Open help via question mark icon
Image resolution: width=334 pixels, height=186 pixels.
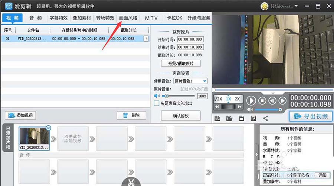(x=253, y=118)
